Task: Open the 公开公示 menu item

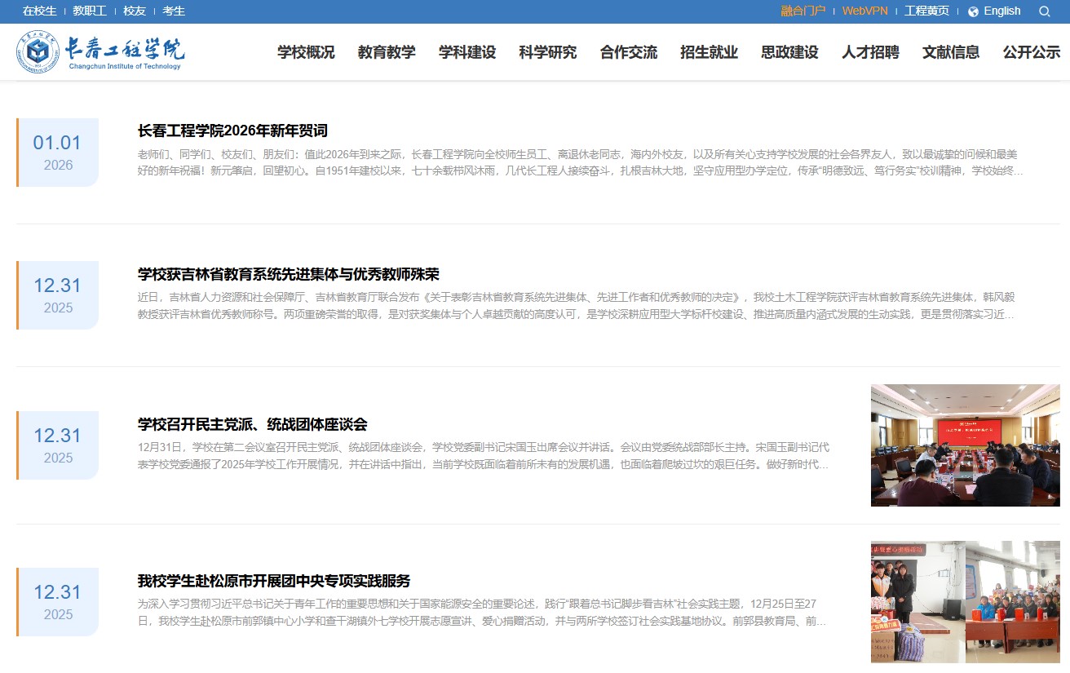Action: 1031,52
